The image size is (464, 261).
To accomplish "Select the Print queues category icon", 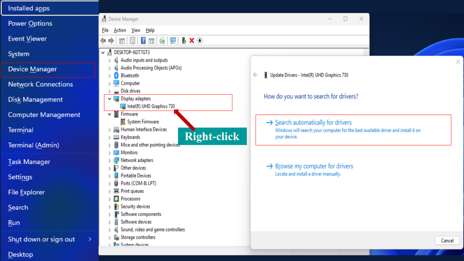I will [116, 191].
